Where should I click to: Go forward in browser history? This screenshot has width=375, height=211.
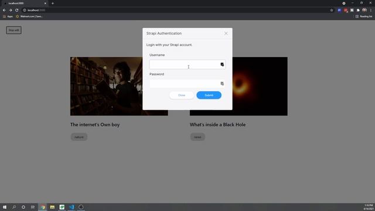(11, 11)
